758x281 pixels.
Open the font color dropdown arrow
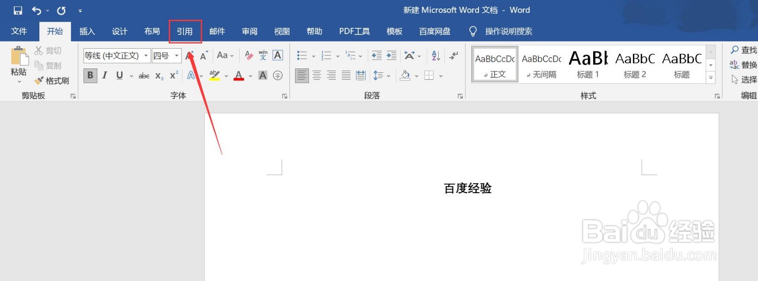point(251,76)
